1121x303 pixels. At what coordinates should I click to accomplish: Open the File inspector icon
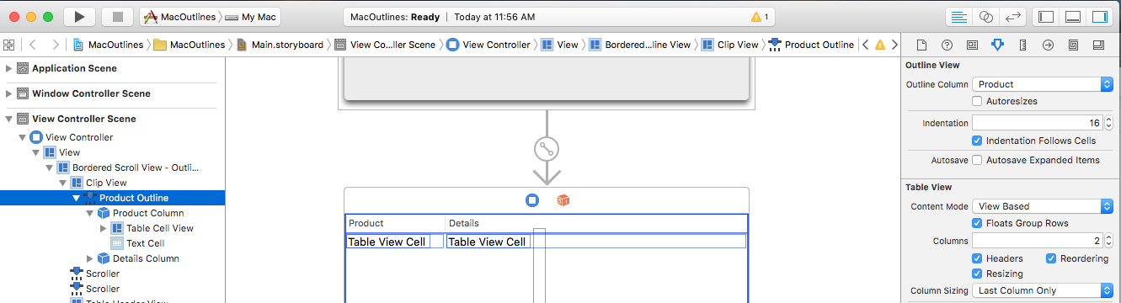tap(921, 45)
